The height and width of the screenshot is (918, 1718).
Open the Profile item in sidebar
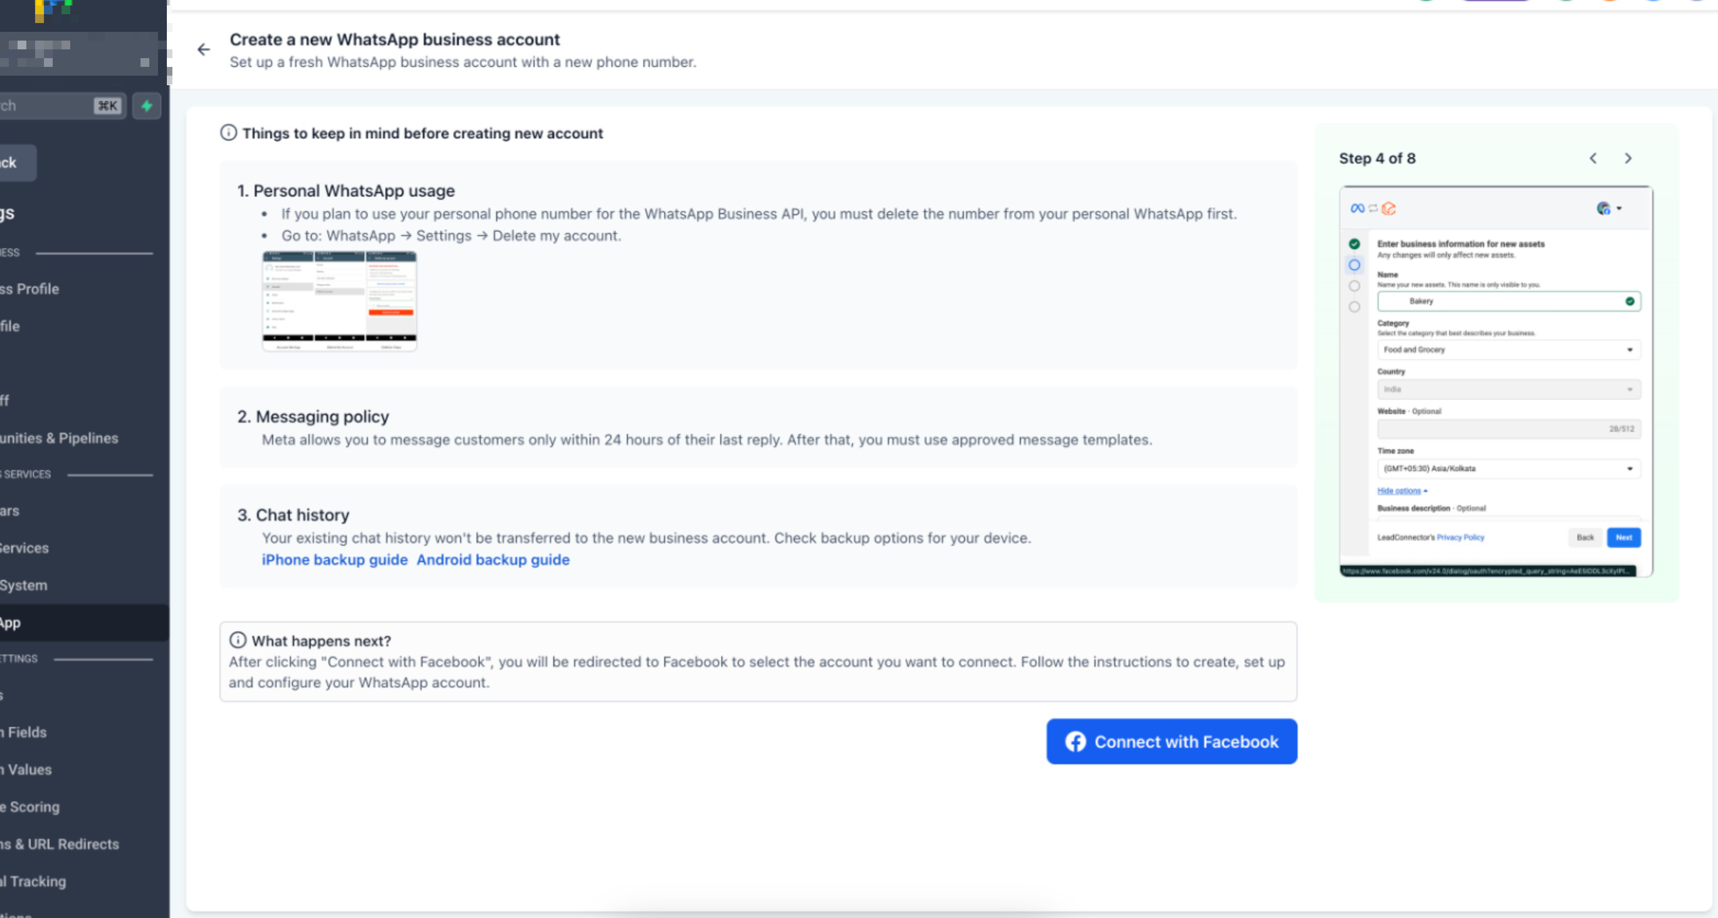[29, 289]
